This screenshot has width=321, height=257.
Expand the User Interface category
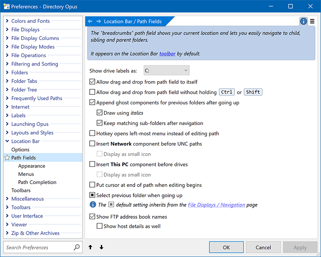coord(7,216)
